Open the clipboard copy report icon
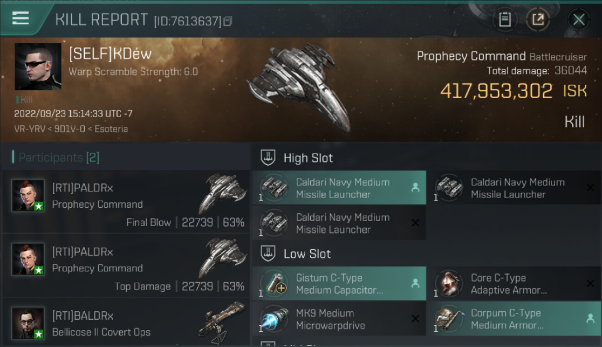Screen dimensions: 602x347 coord(505,19)
